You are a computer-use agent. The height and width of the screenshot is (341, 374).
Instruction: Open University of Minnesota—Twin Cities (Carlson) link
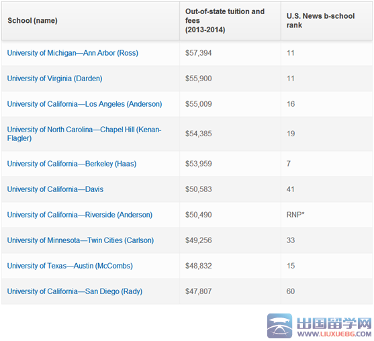(81, 240)
